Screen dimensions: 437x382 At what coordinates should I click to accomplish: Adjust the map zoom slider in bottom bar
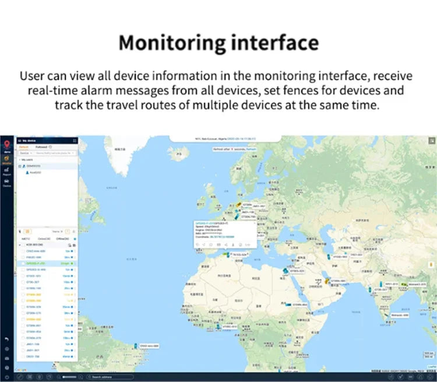(x=69, y=377)
